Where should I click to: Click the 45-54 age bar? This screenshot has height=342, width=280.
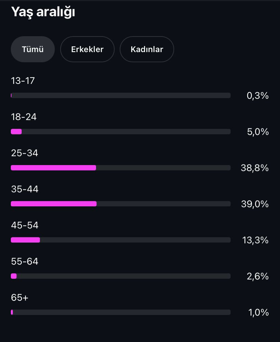click(x=121, y=240)
